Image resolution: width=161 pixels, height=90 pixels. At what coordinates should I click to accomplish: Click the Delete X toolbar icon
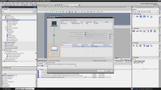[x=22, y=5]
